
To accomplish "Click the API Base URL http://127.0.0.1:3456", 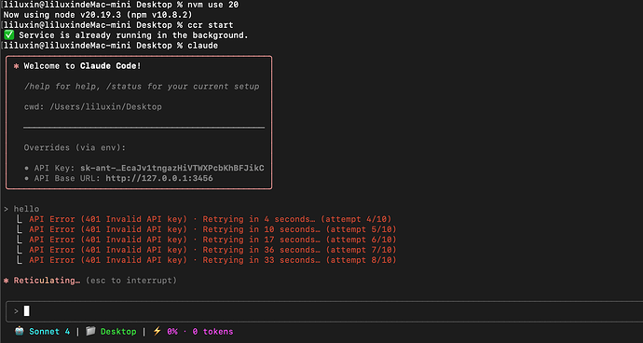I will coord(159,178).
